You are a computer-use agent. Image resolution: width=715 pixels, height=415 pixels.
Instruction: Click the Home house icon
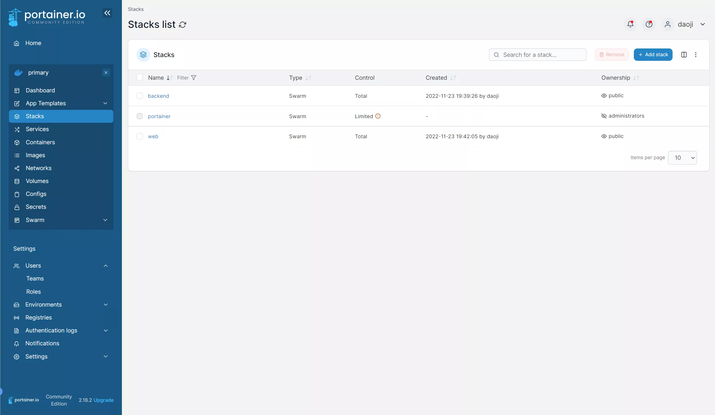tap(17, 43)
